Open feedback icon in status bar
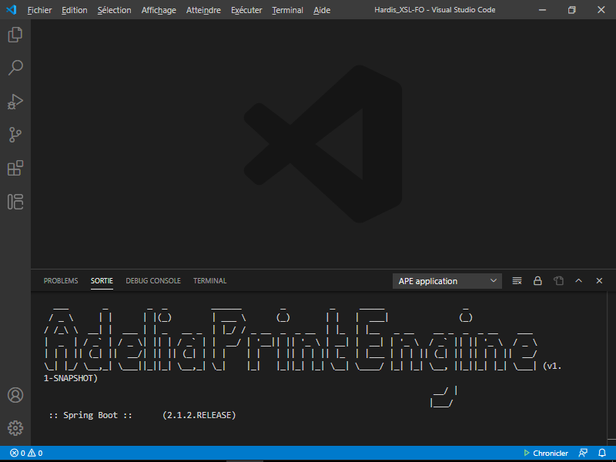Screen dimensions: 616x462 pyautogui.click(x=583, y=453)
